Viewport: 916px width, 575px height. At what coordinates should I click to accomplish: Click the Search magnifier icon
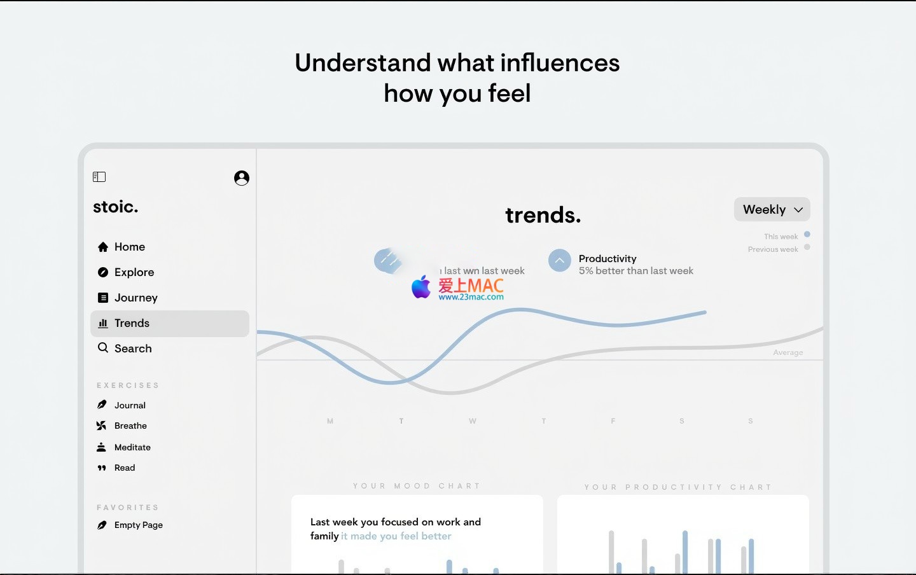click(103, 348)
